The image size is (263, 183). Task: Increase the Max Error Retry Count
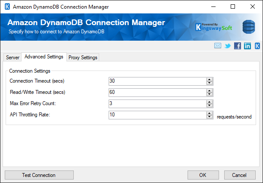[210, 102]
